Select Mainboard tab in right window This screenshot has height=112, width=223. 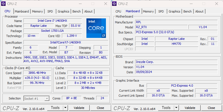133,11
